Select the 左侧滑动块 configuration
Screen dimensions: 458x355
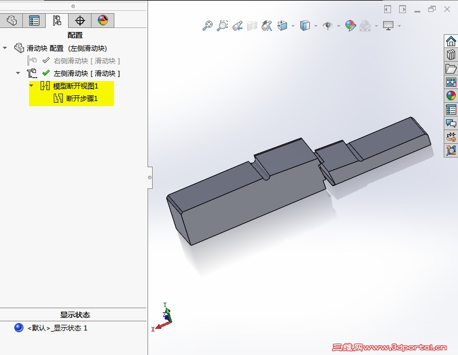pos(86,73)
